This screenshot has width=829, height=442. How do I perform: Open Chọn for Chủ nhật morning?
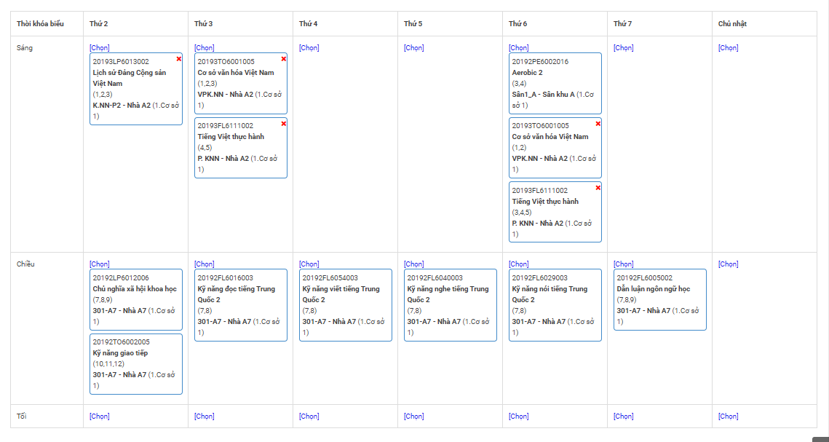point(729,48)
